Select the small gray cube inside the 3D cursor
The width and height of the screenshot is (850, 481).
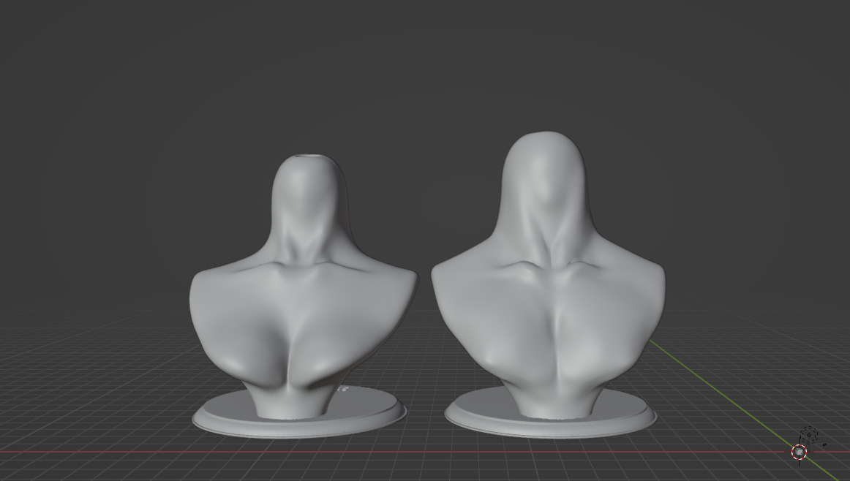click(x=799, y=452)
